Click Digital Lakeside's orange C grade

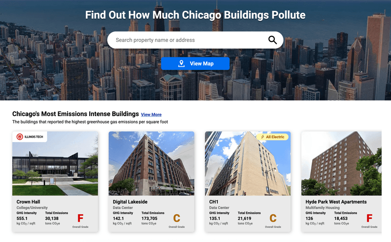tap(177, 218)
